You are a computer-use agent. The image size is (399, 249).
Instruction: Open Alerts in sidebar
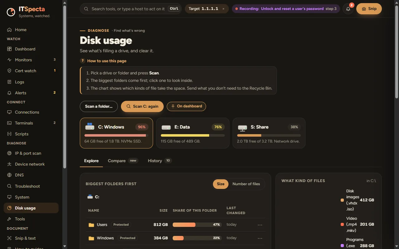pyautogui.click(x=31, y=93)
